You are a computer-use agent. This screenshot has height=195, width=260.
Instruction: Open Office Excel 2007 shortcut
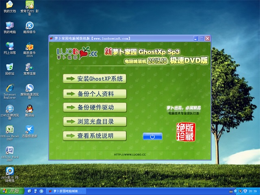pyautogui.click(x=9, y=130)
